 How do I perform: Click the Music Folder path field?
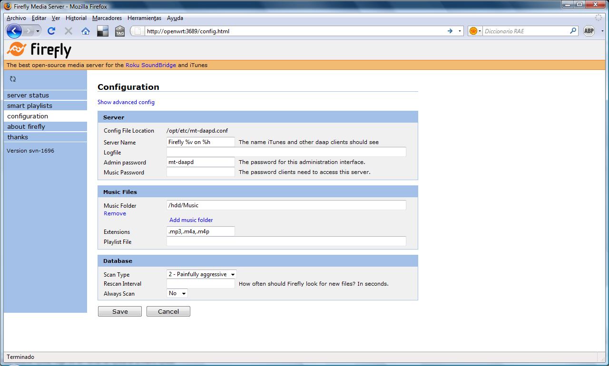pos(286,205)
